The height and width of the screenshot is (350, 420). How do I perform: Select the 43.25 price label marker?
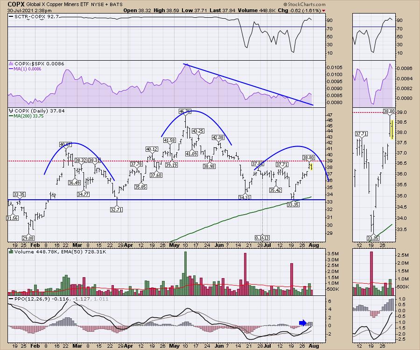coord(198,131)
